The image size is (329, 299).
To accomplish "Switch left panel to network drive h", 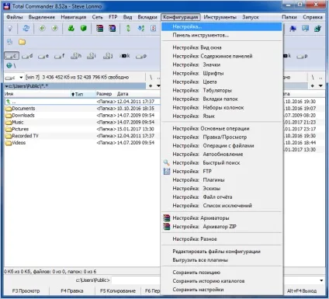I will coord(76,56).
